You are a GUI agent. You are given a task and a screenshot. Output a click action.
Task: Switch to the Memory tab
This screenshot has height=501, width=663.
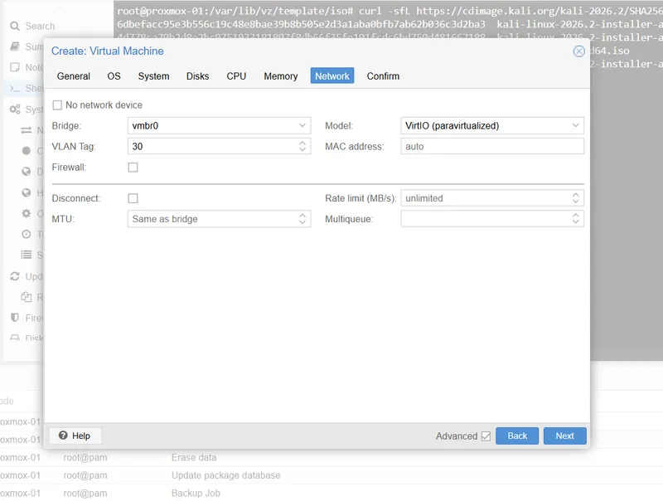click(281, 76)
